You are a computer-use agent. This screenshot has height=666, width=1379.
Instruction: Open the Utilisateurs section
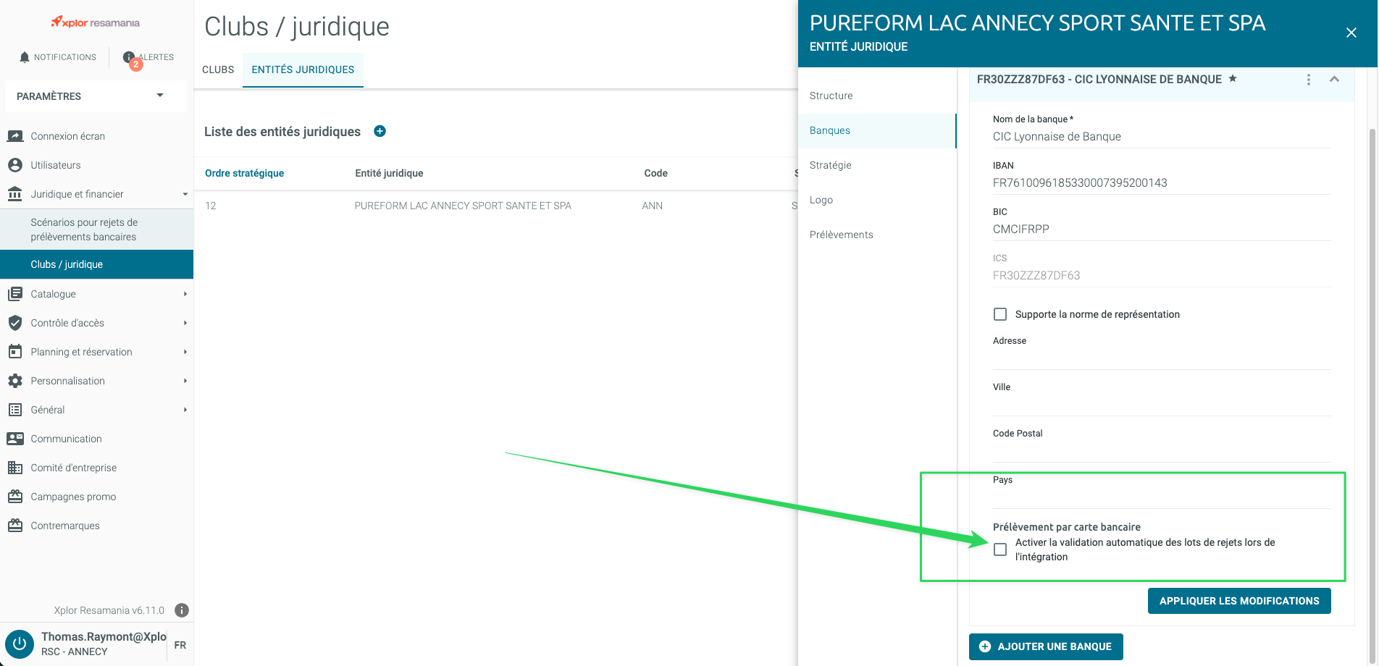tap(55, 165)
